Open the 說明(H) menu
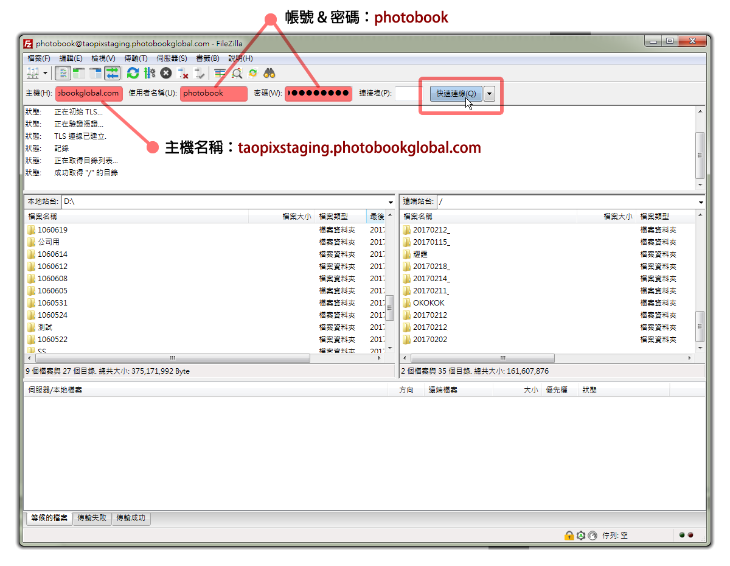 click(x=240, y=58)
